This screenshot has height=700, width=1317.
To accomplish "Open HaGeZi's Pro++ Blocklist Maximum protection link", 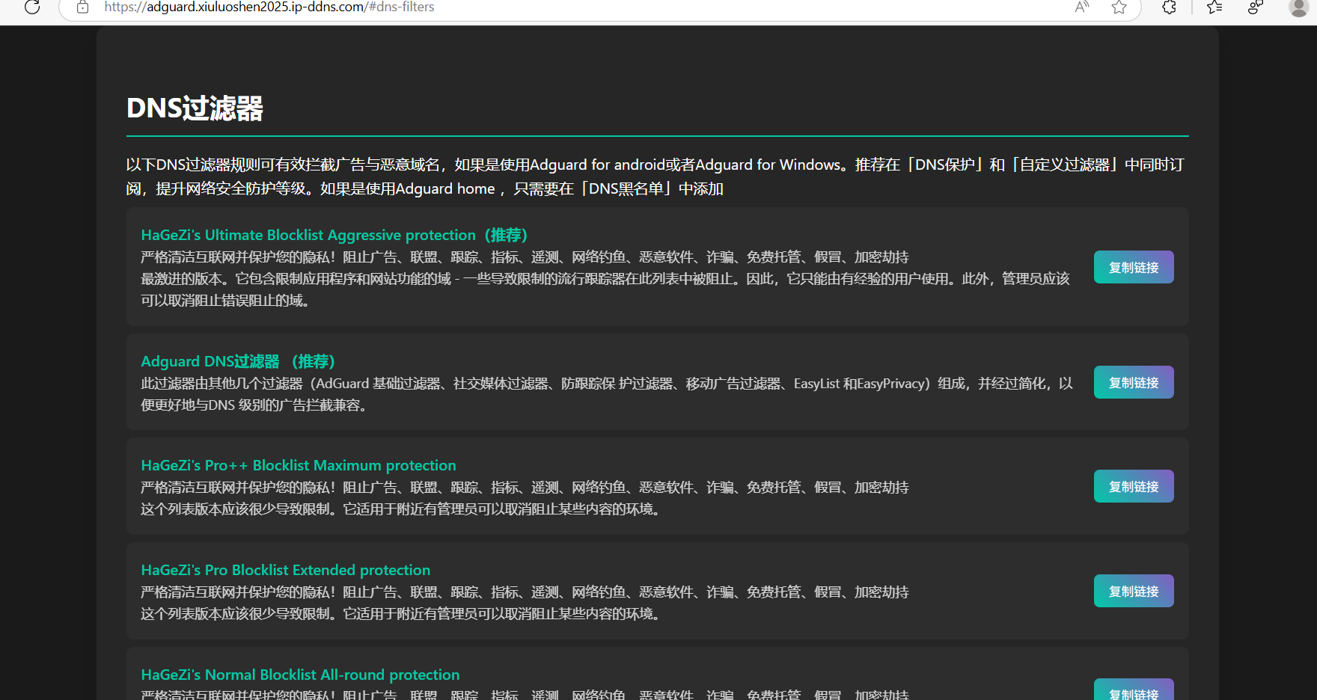I will point(298,464).
